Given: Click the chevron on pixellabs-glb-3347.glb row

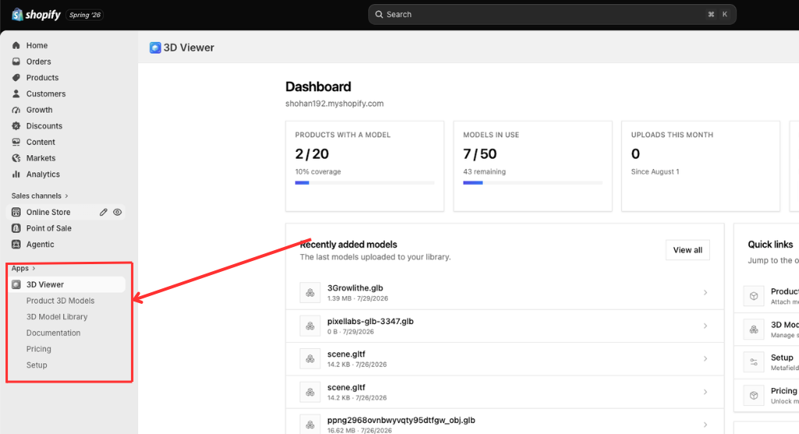Looking at the screenshot, I should point(705,326).
